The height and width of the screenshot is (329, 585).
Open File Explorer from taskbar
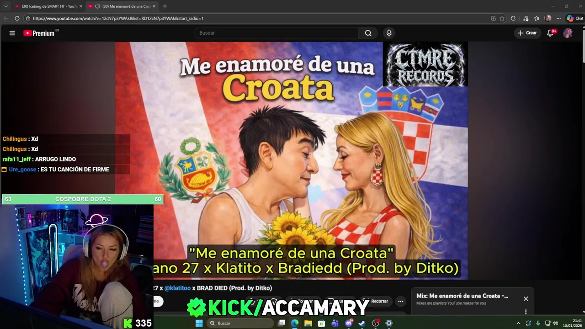click(x=308, y=323)
